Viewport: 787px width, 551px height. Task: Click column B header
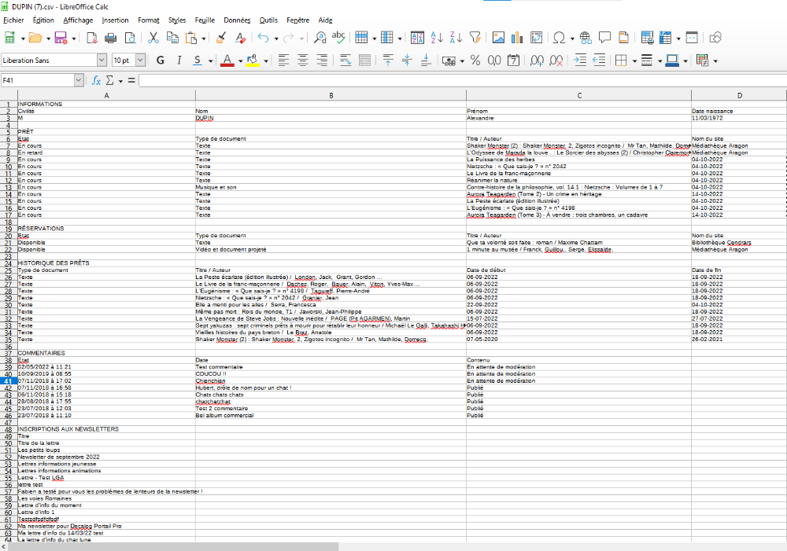point(331,96)
